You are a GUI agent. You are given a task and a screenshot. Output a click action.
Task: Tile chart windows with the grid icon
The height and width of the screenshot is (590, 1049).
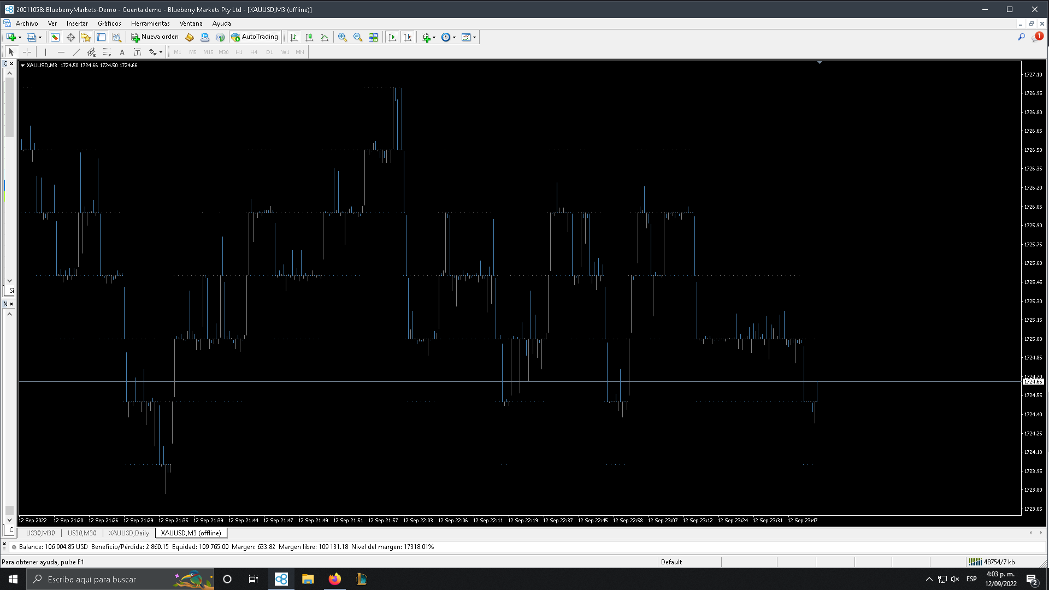[373, 37]
